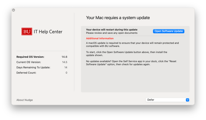Click the "Additional Information" red heading
Viewport: 206px width, 120px height.
100,38
